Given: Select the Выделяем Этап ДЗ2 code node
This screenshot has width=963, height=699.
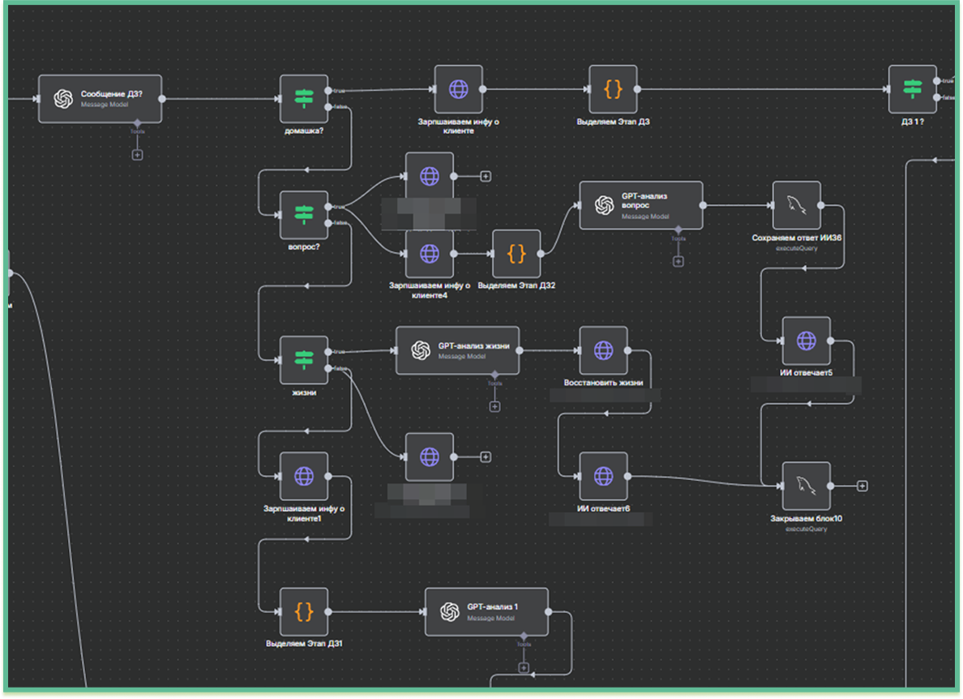Looking at the screenshot, I should (516, 254).
